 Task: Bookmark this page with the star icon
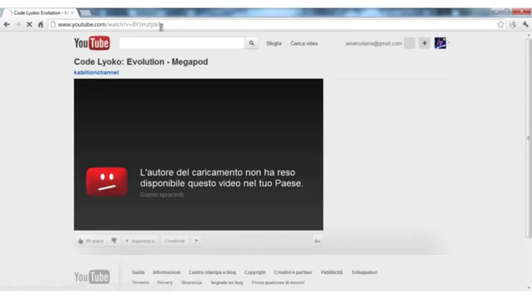[500, 25]
